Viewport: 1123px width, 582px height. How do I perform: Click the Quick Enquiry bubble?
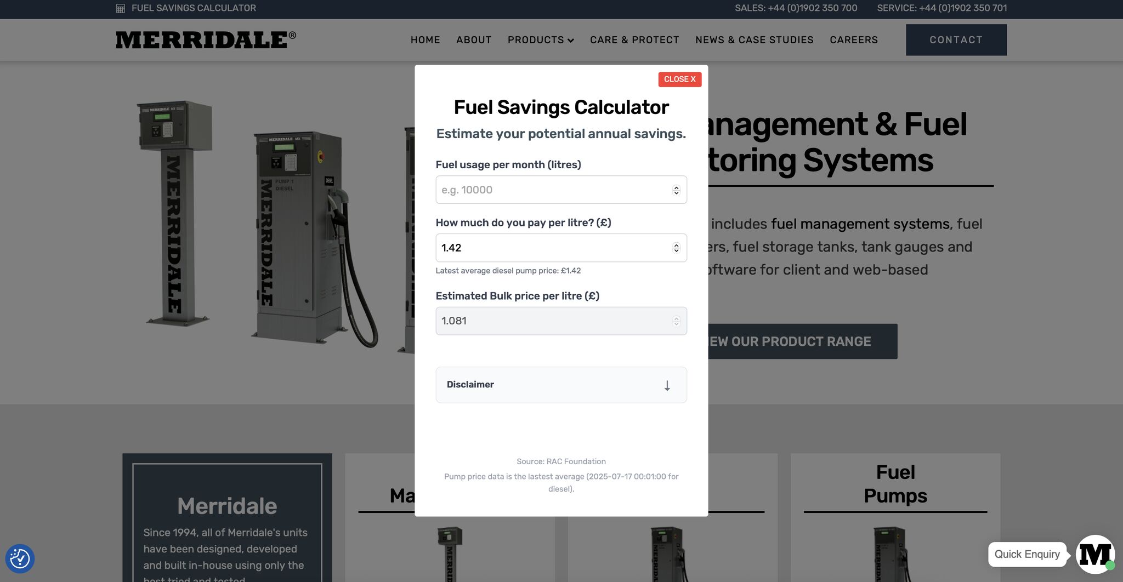point(1026,554)
